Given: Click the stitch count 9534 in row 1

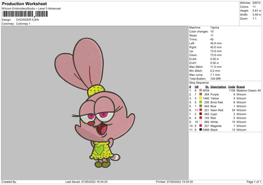Looking at the screenshot, I should pyautogui.click(x=206, y=90).
